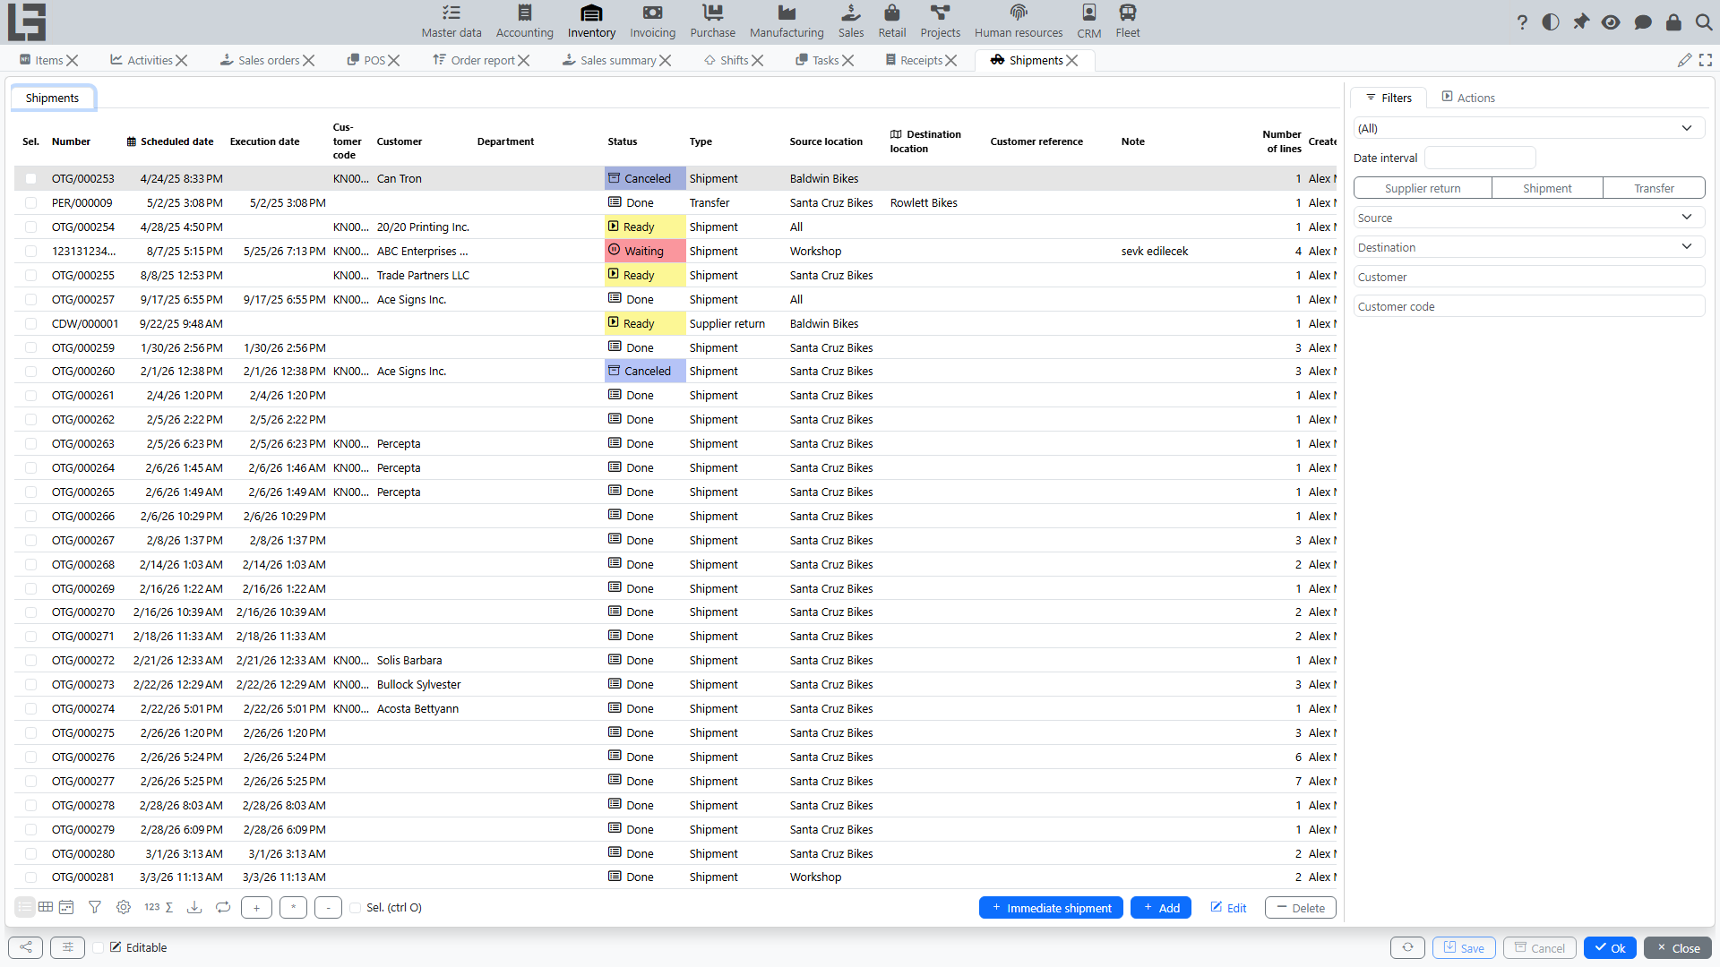Click the pencil edit layout icon
Screen dimensions: 1720x967
click(x=1684, y=60)
